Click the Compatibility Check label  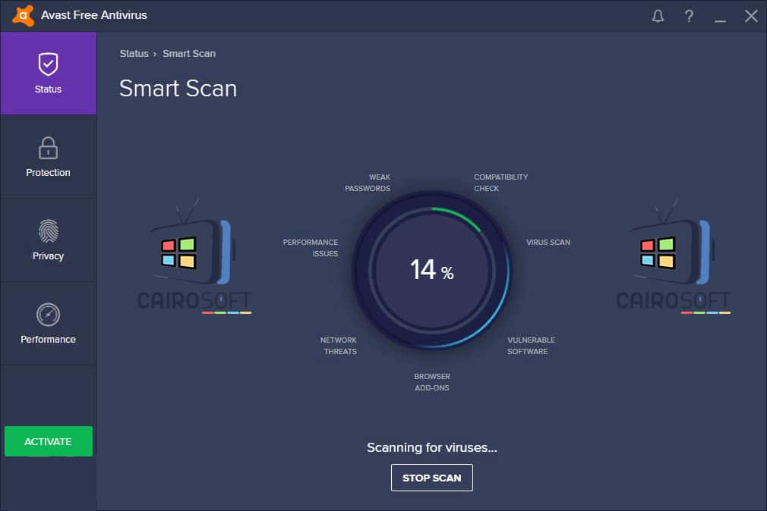point(501,183)
